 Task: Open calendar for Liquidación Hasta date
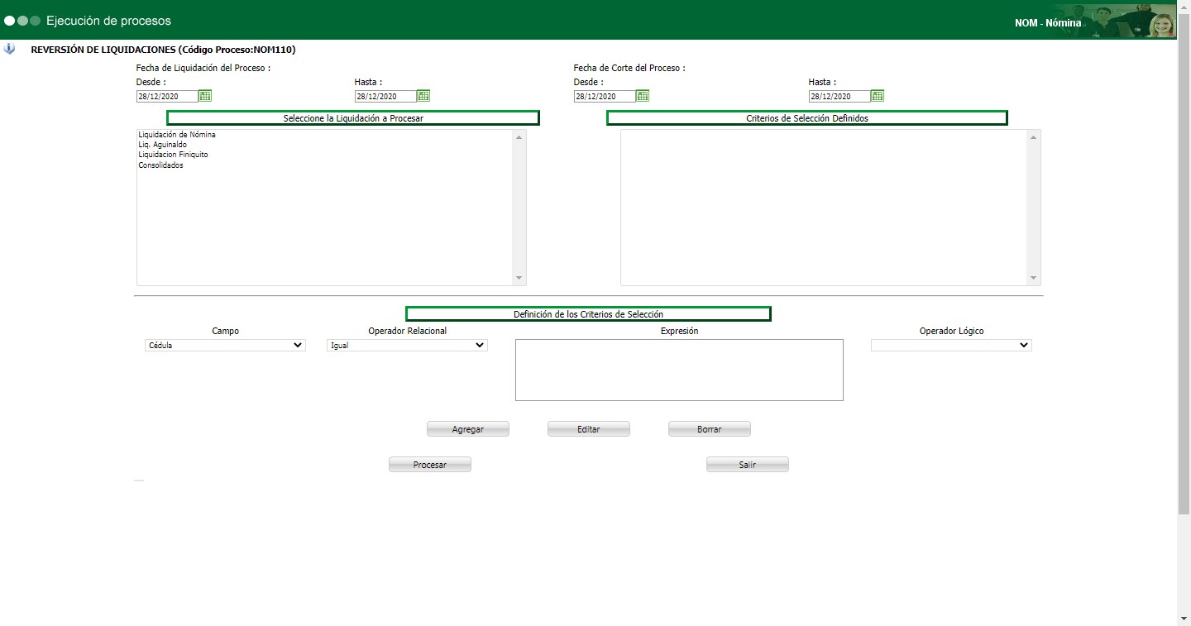click(x=423, y=96)
